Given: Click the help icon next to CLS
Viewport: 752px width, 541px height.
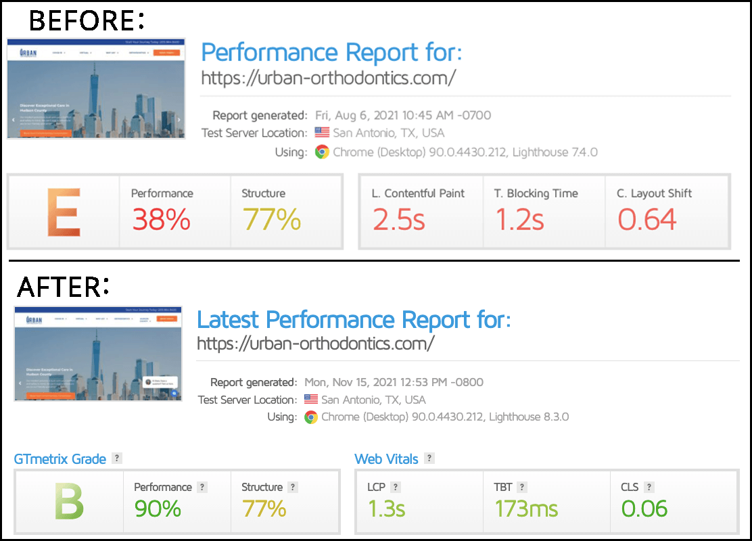Looking at the screenshot, I should (649, 487).
